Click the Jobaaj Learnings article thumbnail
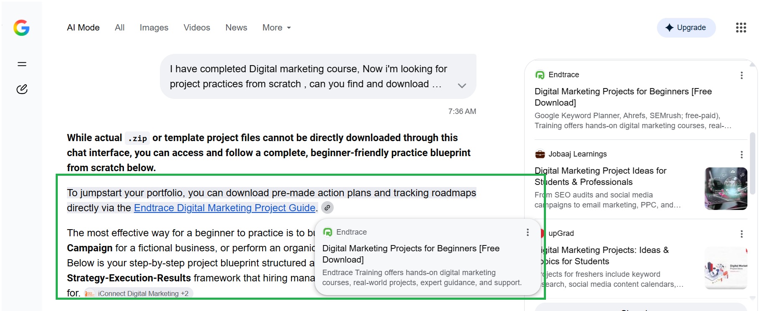Viewport: 762px width, 311px height. [x=726, y=189]
